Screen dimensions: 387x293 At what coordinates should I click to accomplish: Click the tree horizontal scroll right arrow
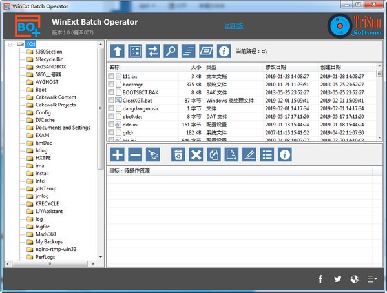pos(93,264)
